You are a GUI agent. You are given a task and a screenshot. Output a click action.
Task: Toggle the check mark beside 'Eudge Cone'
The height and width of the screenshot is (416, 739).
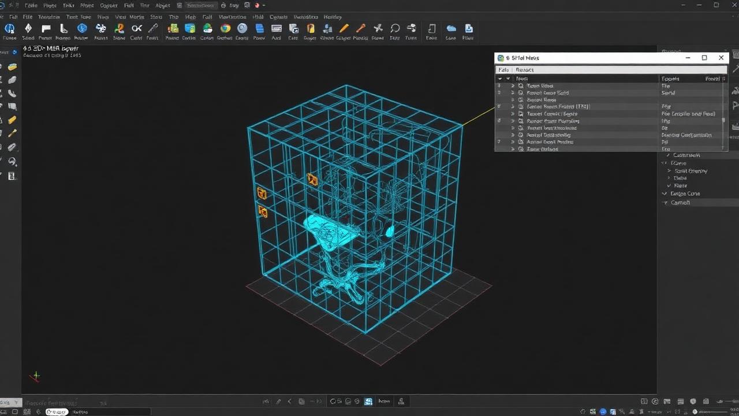coord(665,194)
